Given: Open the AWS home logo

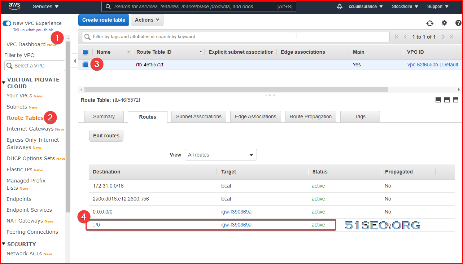Looking at the screenshot, I should click(x=15, y=6).
